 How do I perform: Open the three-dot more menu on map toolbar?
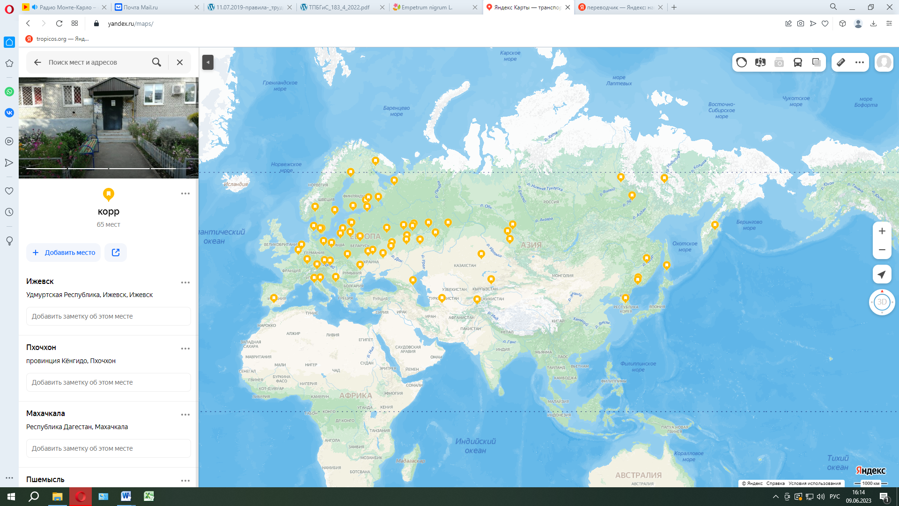click(x=860, y=62)
